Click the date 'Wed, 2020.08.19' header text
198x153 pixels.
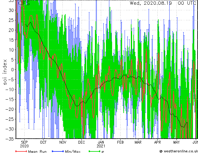151,3
